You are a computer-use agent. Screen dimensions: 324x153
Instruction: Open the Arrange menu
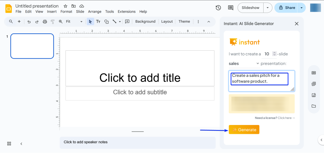[x=95, y=12]
